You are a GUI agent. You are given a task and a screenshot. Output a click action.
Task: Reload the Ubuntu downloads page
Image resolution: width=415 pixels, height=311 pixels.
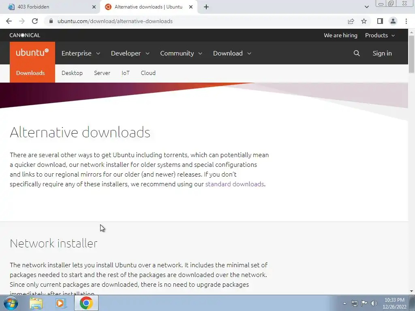tap(35, 21)
